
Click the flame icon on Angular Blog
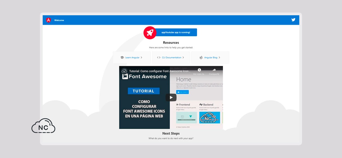pyautogui.click(x=201, y=57)
